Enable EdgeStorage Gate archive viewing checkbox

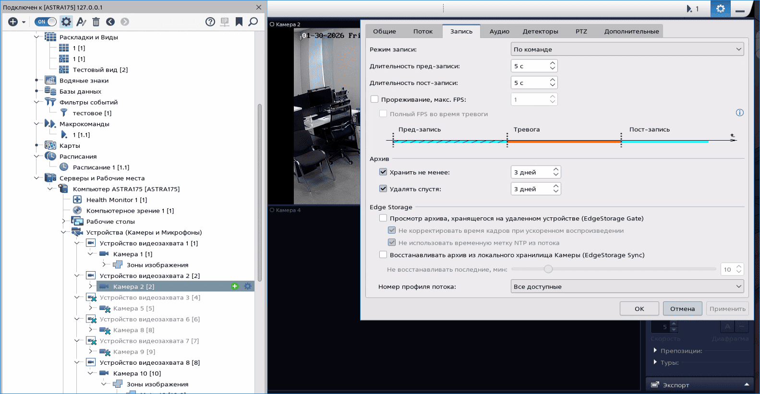click(x=383, y=218)
